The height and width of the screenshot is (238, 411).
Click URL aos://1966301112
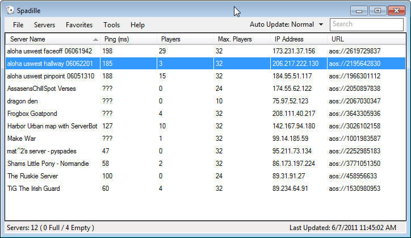(x=355, y=76)
